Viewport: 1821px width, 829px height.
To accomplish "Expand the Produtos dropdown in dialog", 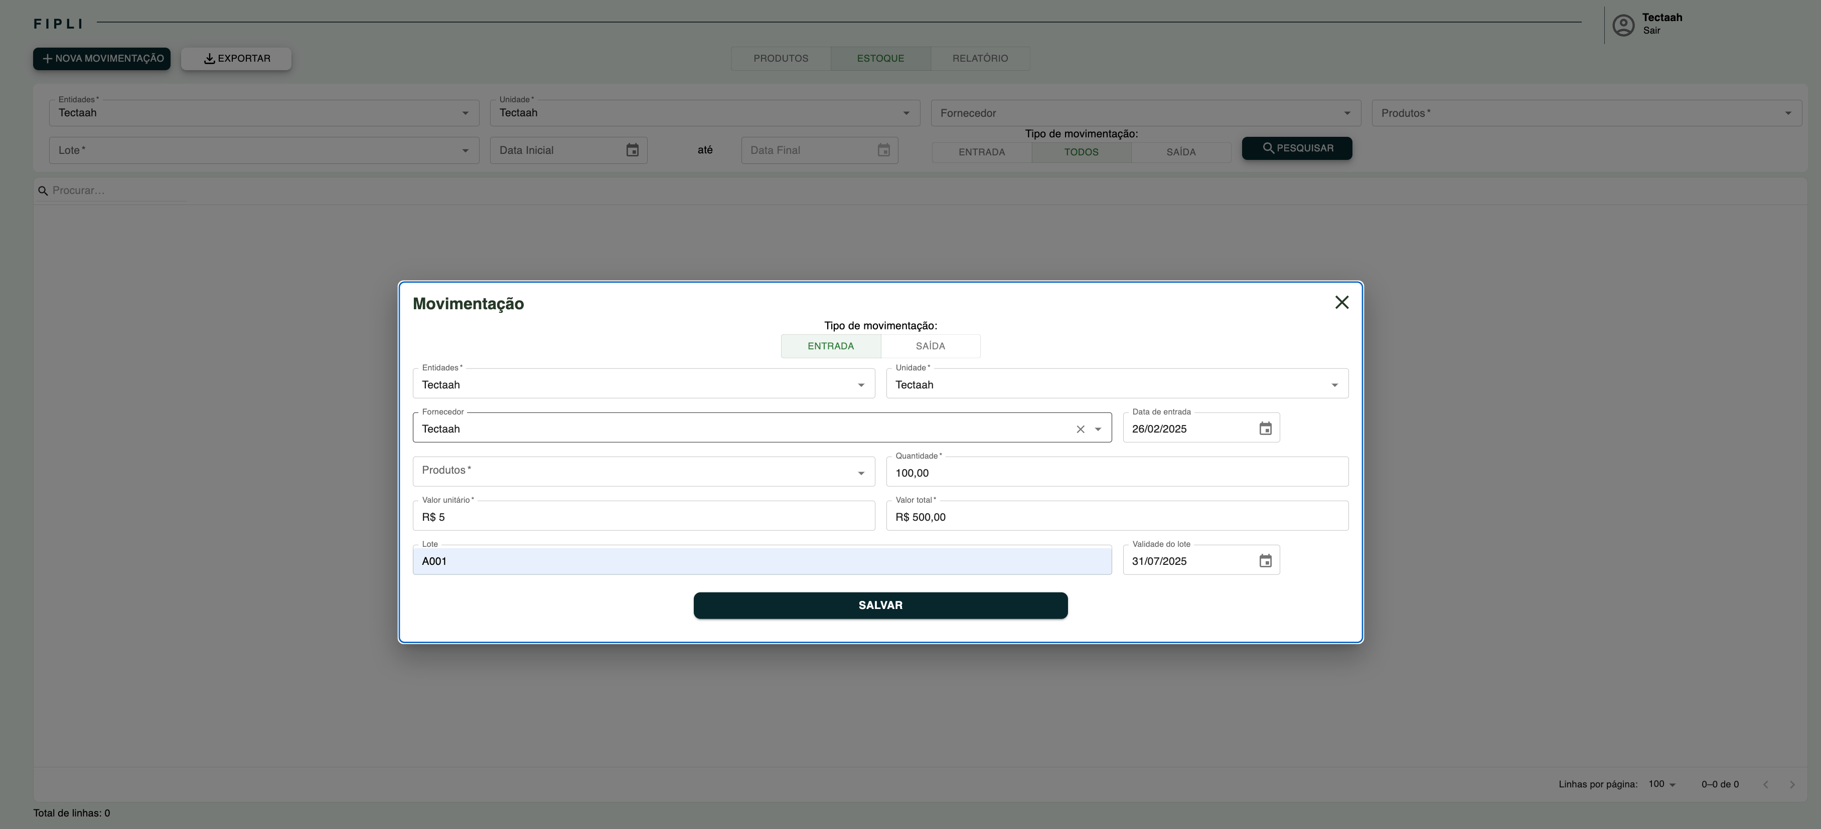I will click(x=860, y=473).
